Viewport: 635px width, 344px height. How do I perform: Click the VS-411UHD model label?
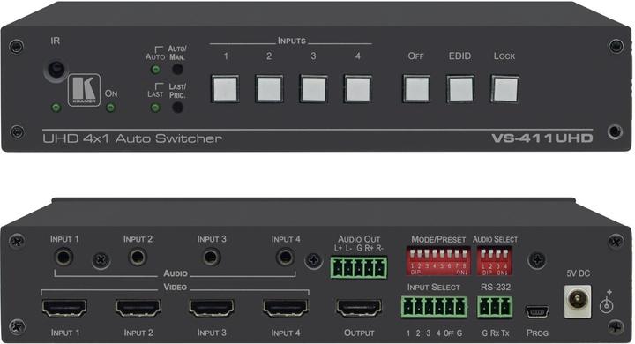[542, 138]
